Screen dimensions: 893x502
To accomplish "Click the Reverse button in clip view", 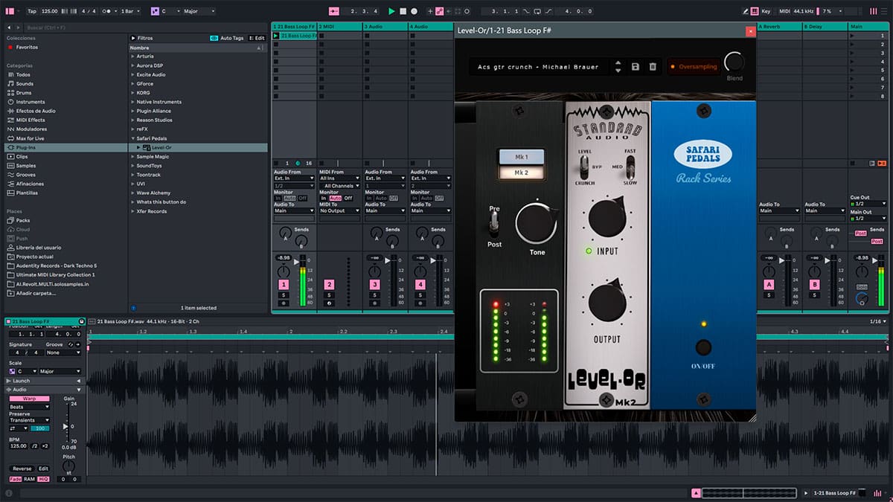I will click(22, 469).
